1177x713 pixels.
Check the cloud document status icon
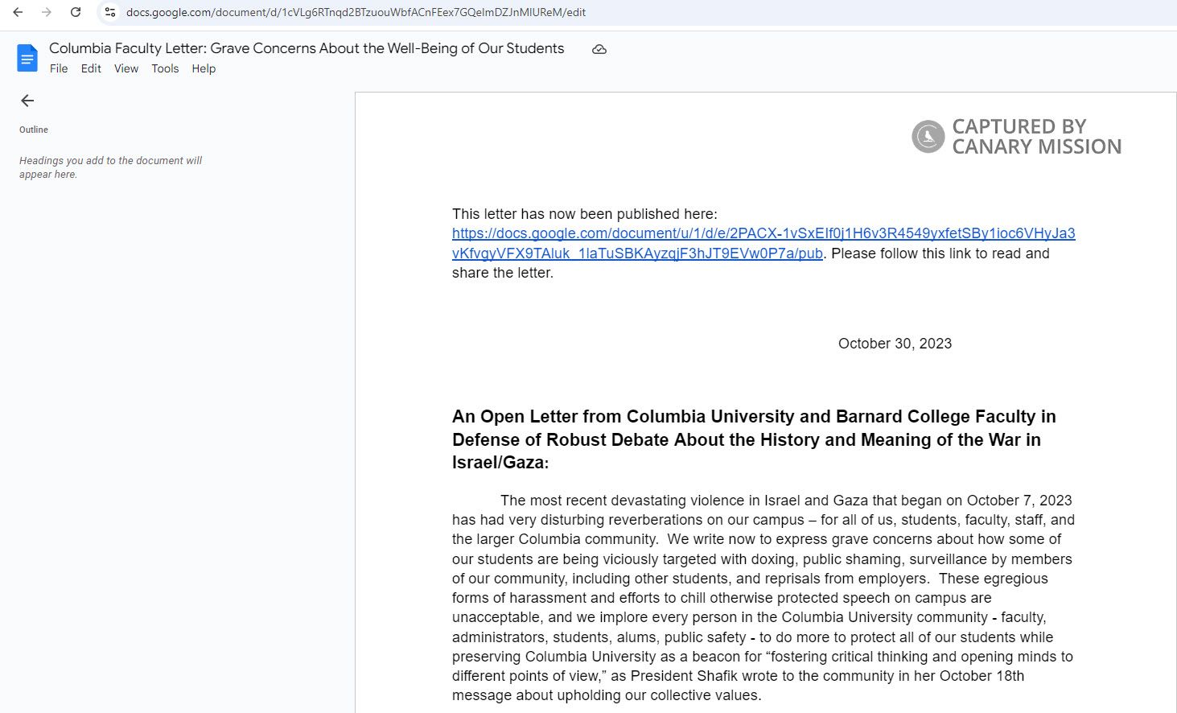[x=599, y=49]
